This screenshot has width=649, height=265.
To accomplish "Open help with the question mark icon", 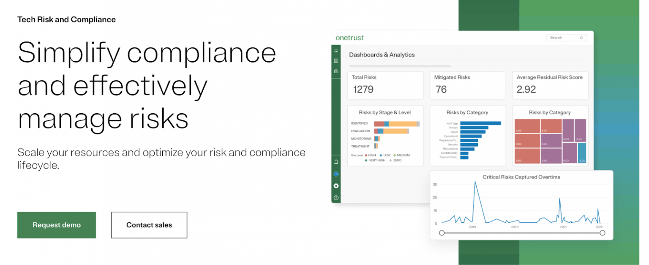I will (336, 197).
